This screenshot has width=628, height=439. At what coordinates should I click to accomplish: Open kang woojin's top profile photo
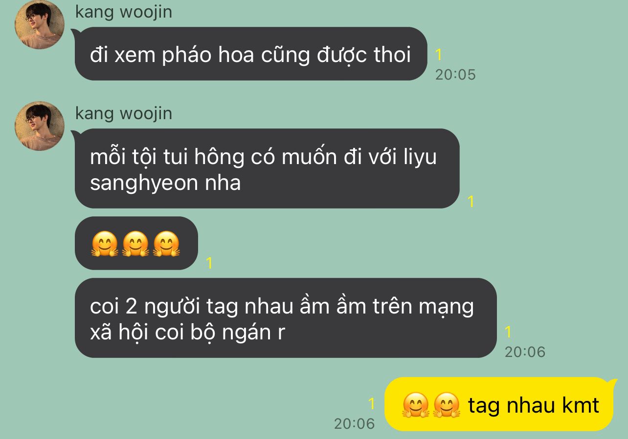(x=40, y=24)
